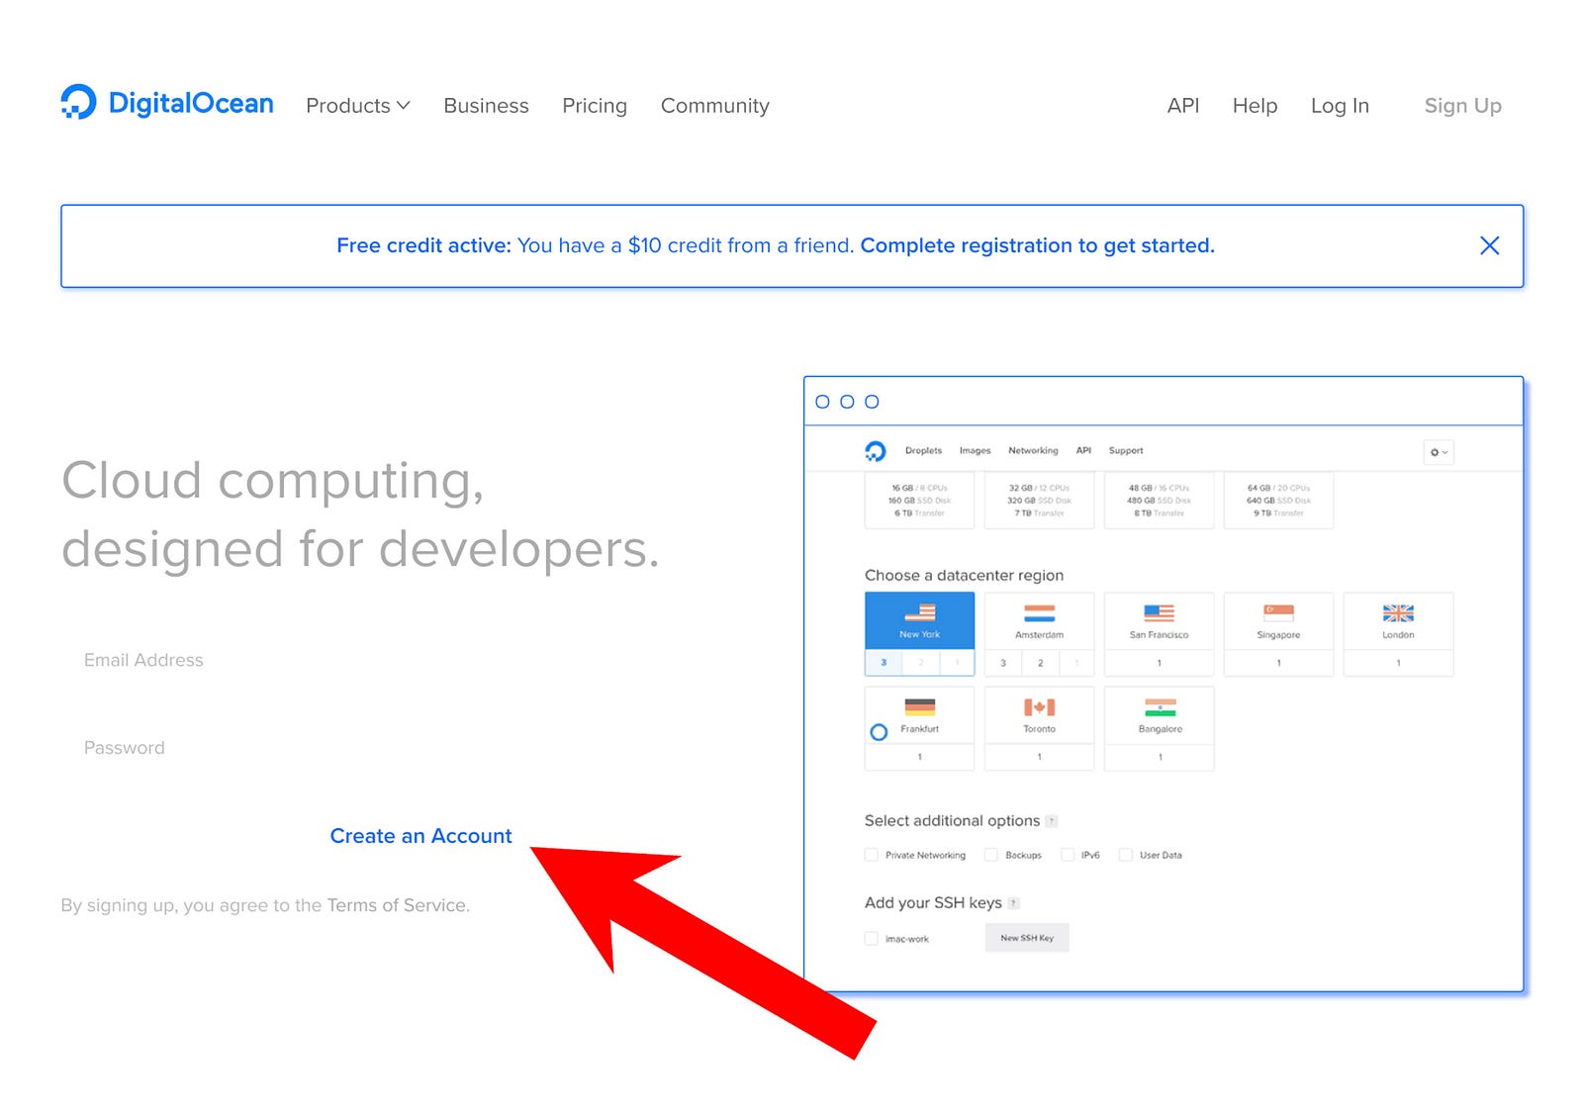
Task: Choose the 32 GB / 12 CPUs droplet size
Action: click(x=1039, y=501)
